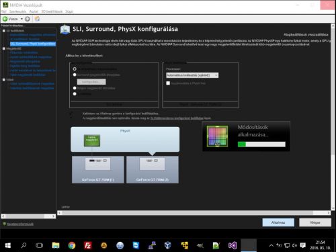Viewport: 336px width, 252px height.
Task: Click the colorful chip icon in progress dialog
Action: click(x=217, y=136)
